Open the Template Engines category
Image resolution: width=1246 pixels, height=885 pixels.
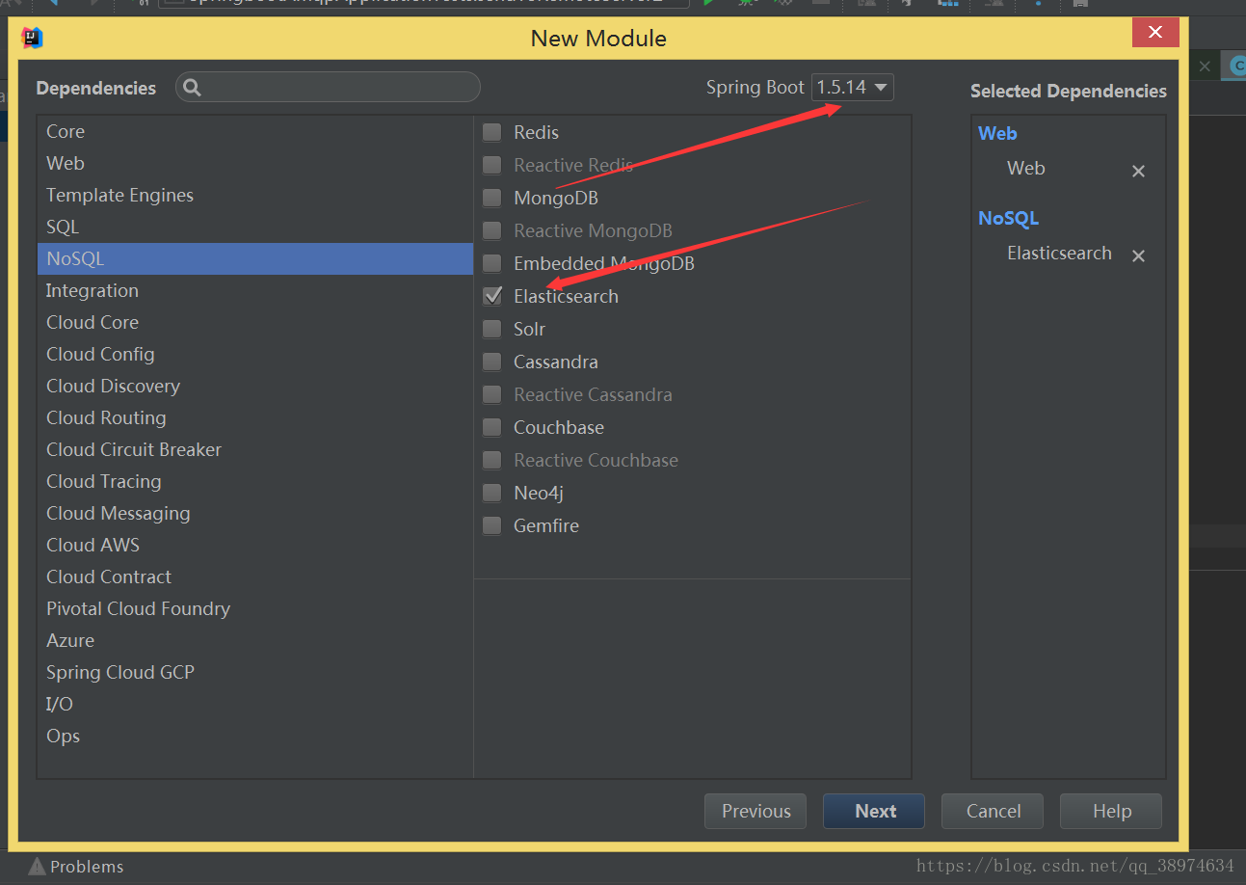coord(119,195)
